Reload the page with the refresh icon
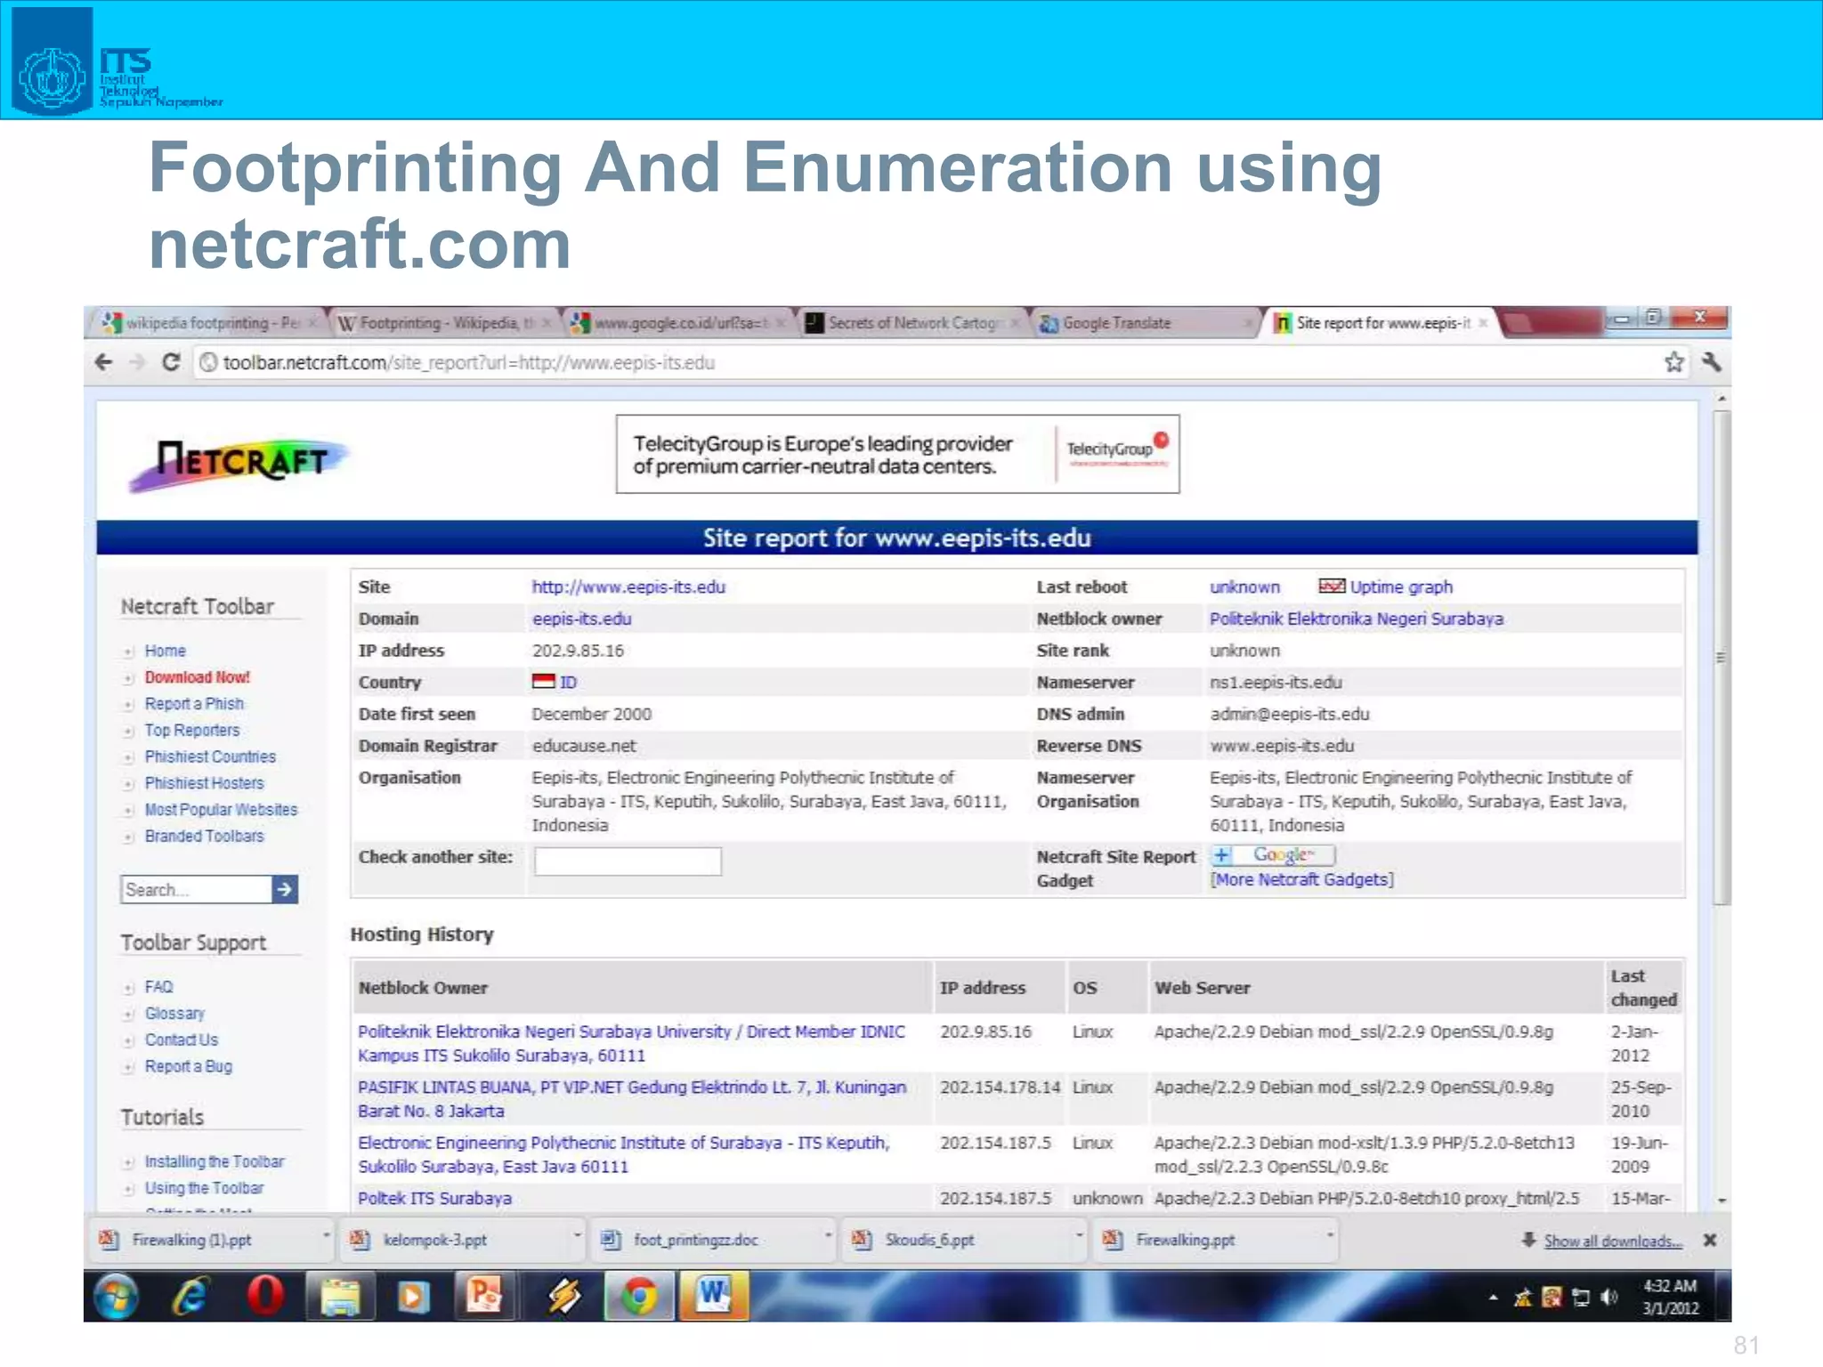 click(x=171, y=362)
